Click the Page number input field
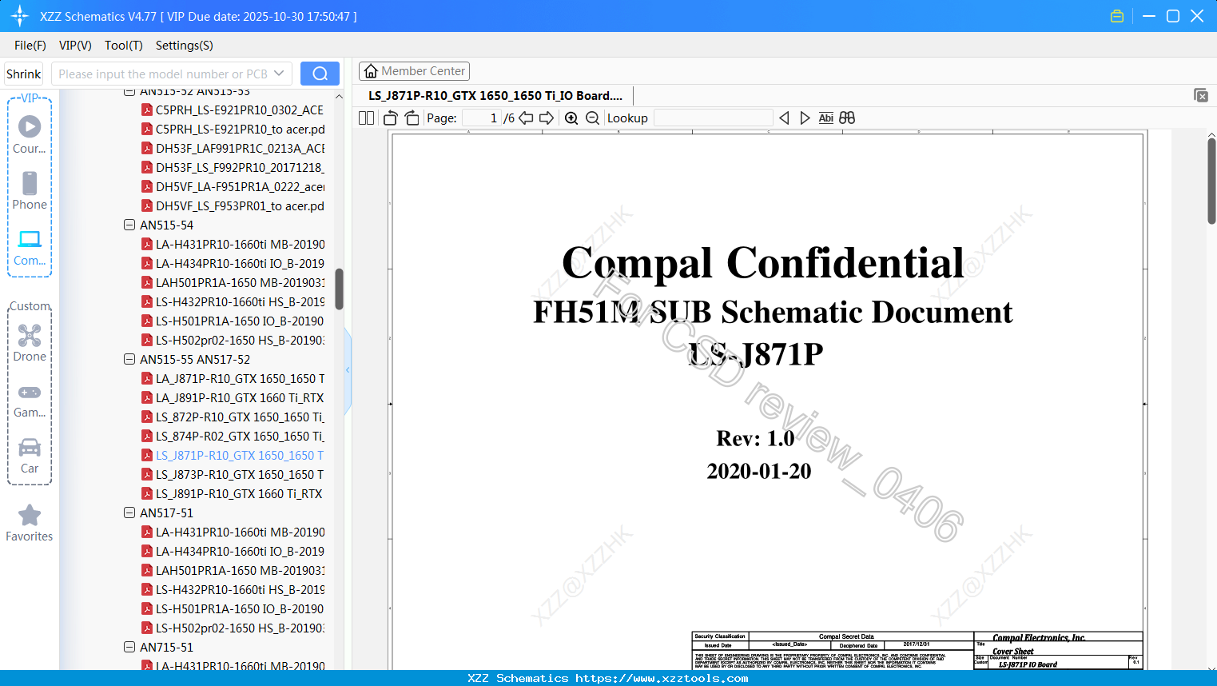 coord(482,118)
